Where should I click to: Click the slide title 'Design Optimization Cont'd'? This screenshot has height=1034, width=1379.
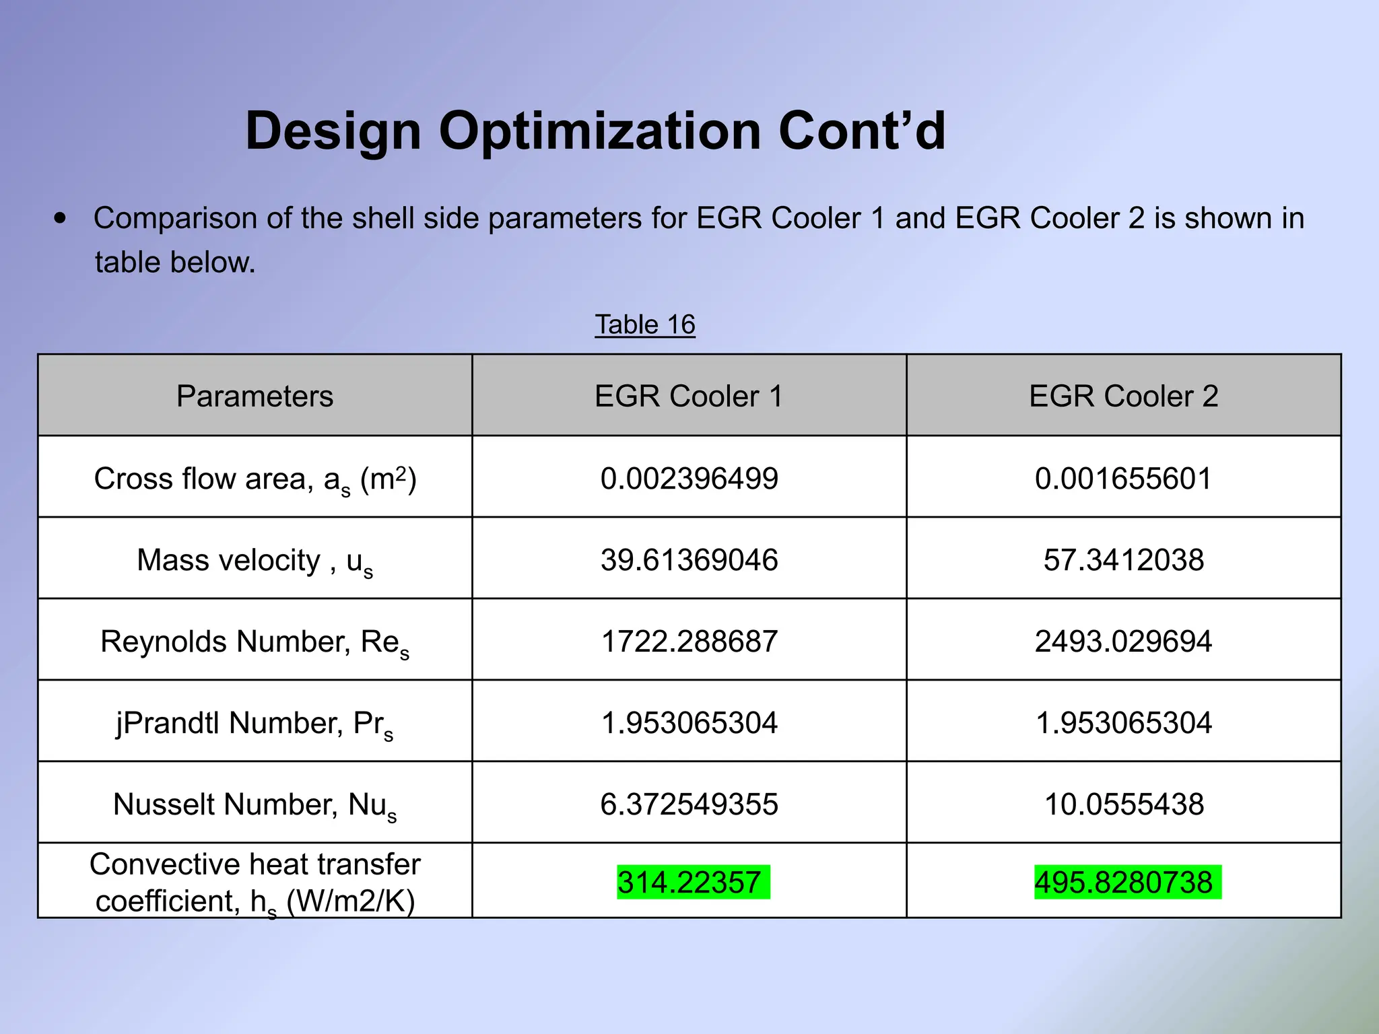coord(596,131)
